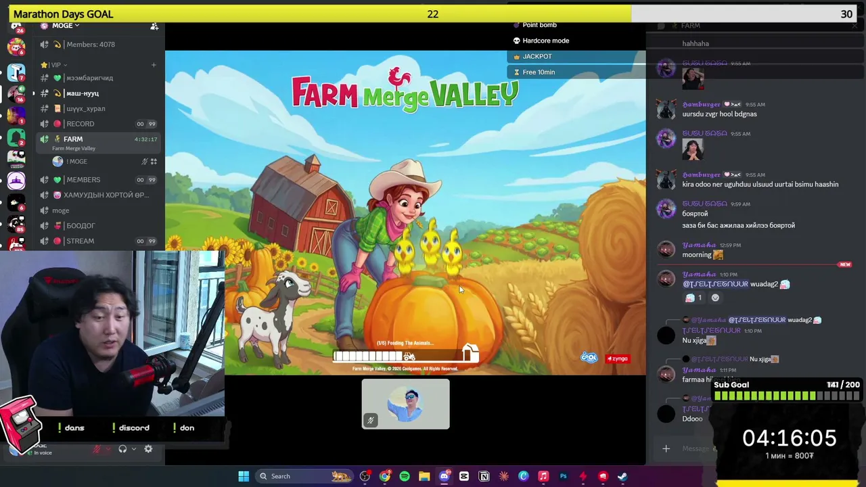Select the Point bomb option
The image size is (866, 487).
pos(539,26)
